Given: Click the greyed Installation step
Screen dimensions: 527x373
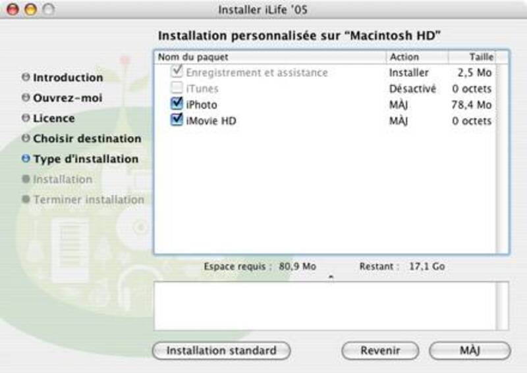Looking at the screenshot, I should click(63, 180).
